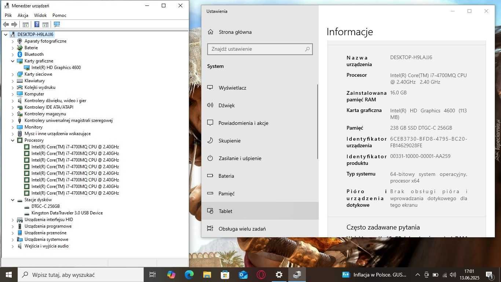Image resolution: width=501 pixels, height=282 pixels.
Task: Select DTGC-C 256GB disk drive
Action: (x=45, y=206)
